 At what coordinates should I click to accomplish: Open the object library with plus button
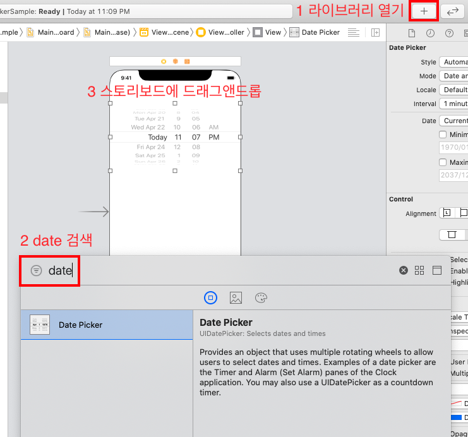424,11
